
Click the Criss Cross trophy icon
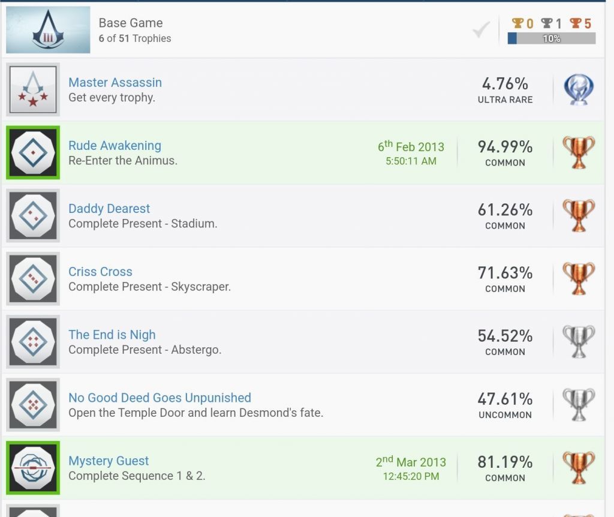click(x=33, y=279)
